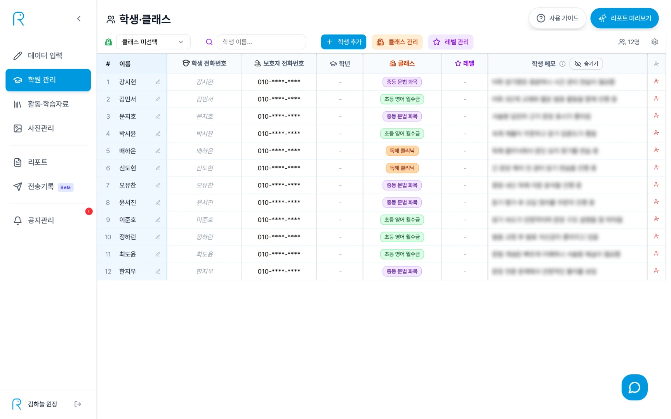
Task: Edit name pencil icon for 이준호
Action: 158,220
